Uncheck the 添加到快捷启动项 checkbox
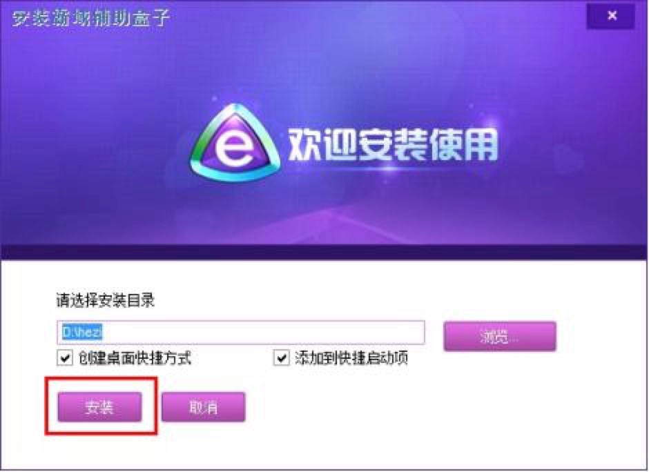The width and height of the screenshot is (649, 472). click(x=282, y=358)
